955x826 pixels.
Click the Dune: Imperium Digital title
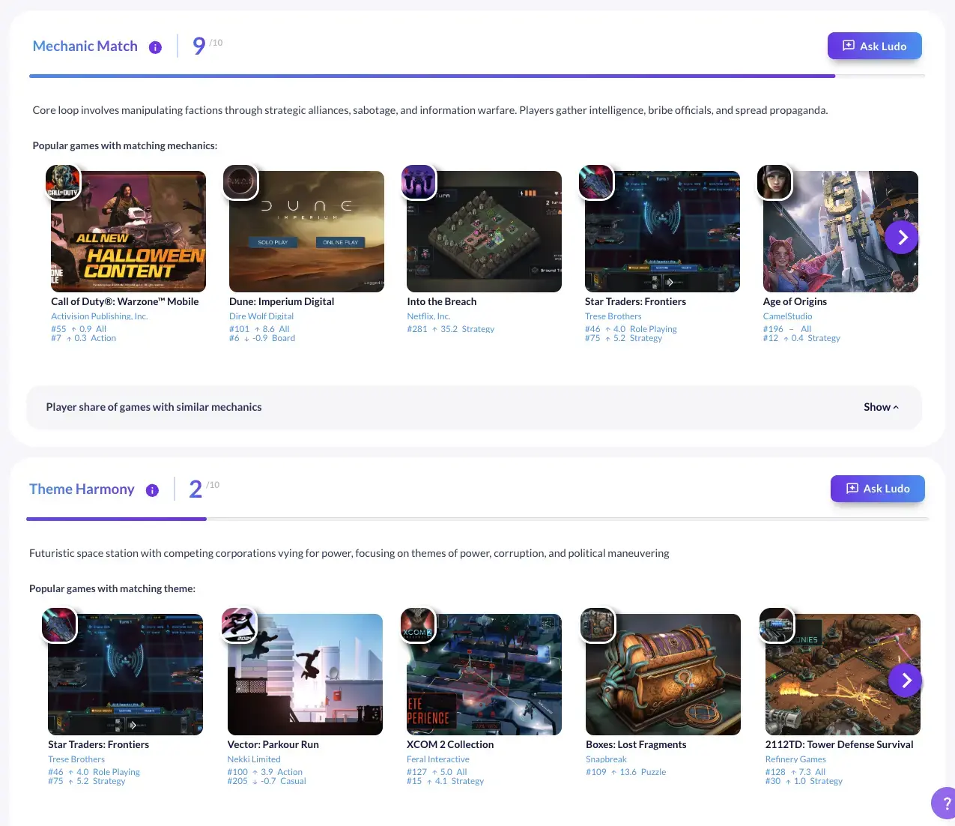pos(282,301)
